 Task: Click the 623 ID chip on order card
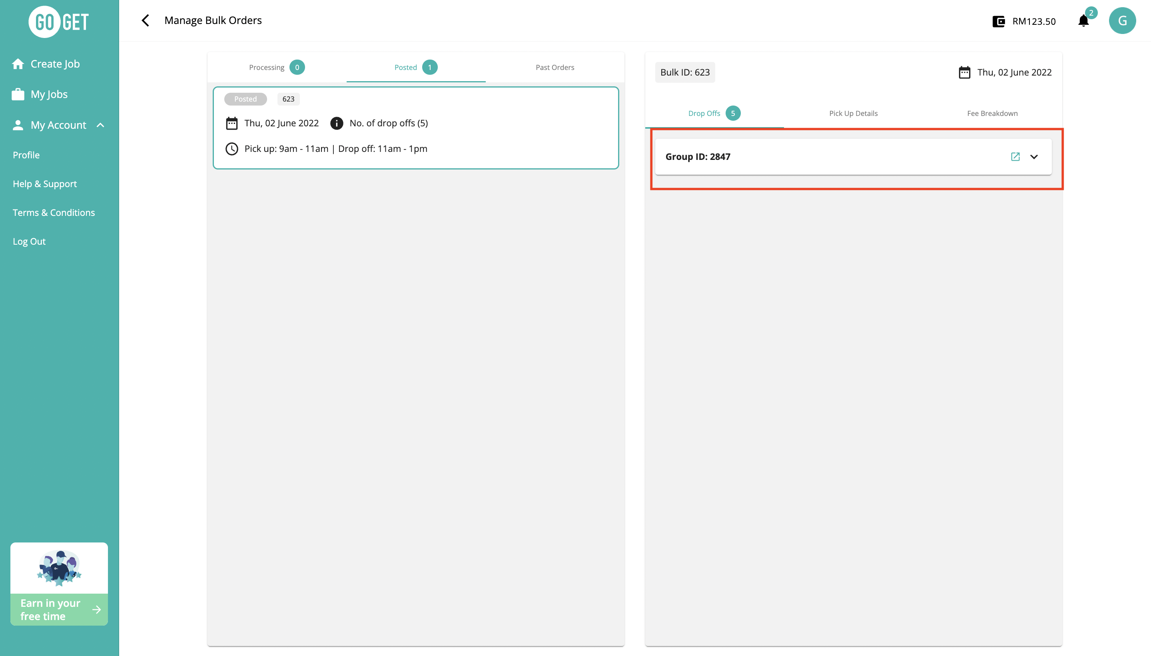click(288, 99)
